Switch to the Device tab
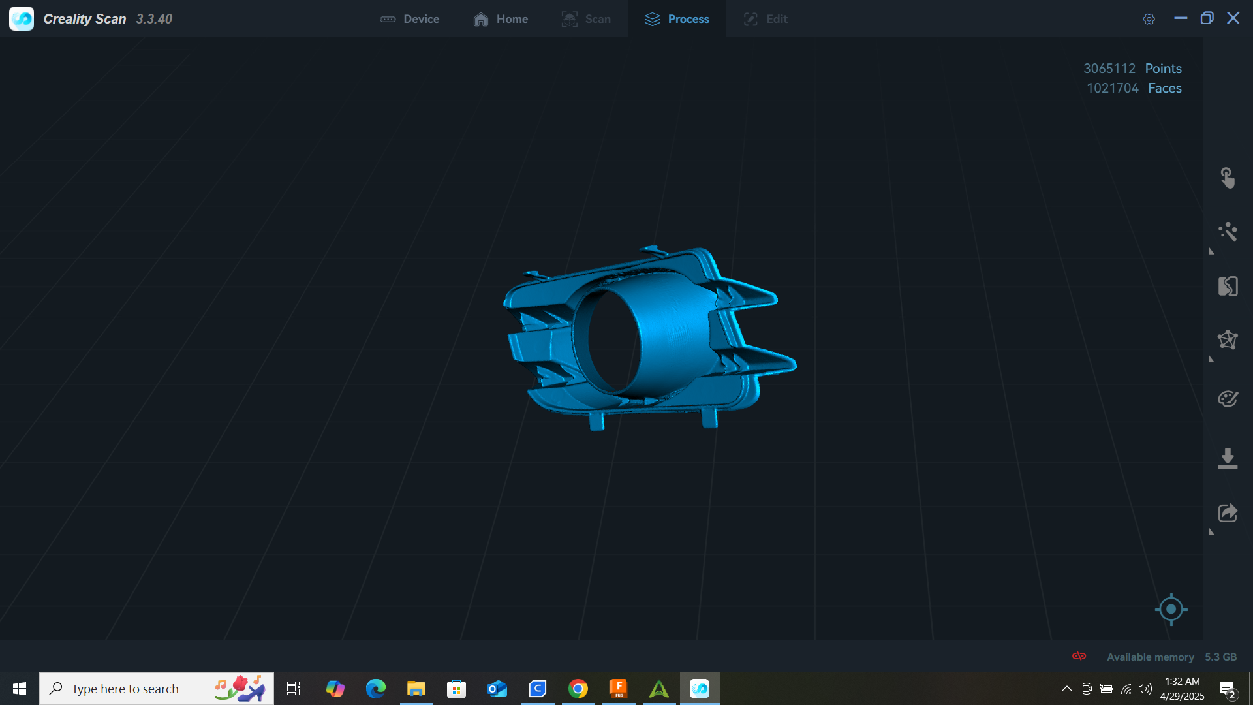 pos(410,19)
